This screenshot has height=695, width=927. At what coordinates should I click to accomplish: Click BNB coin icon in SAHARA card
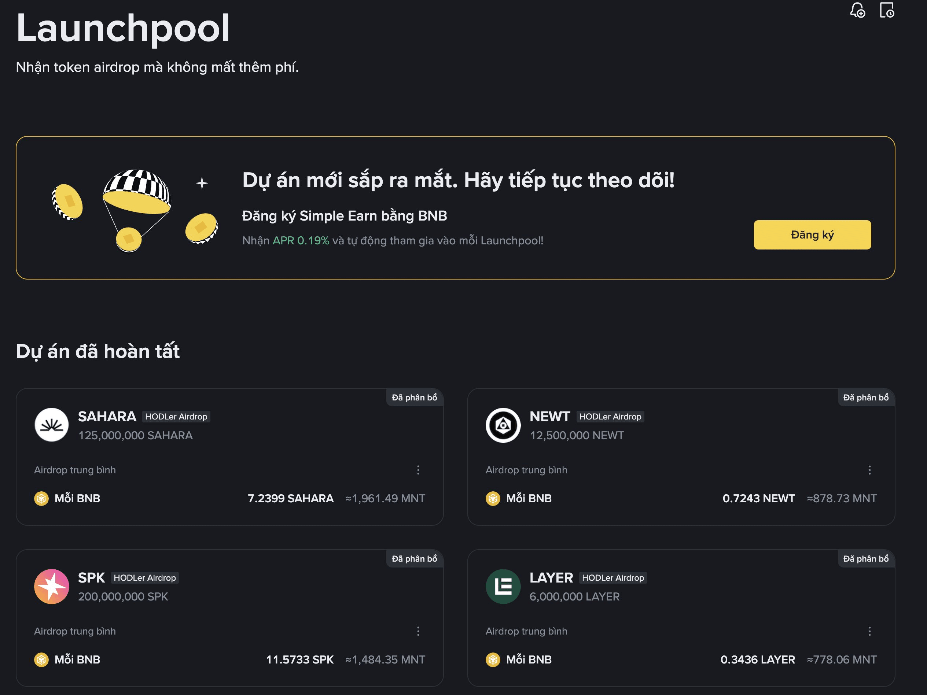tap(41, 499)
